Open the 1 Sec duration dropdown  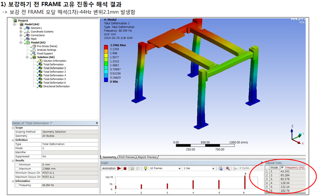click(213, 168)
